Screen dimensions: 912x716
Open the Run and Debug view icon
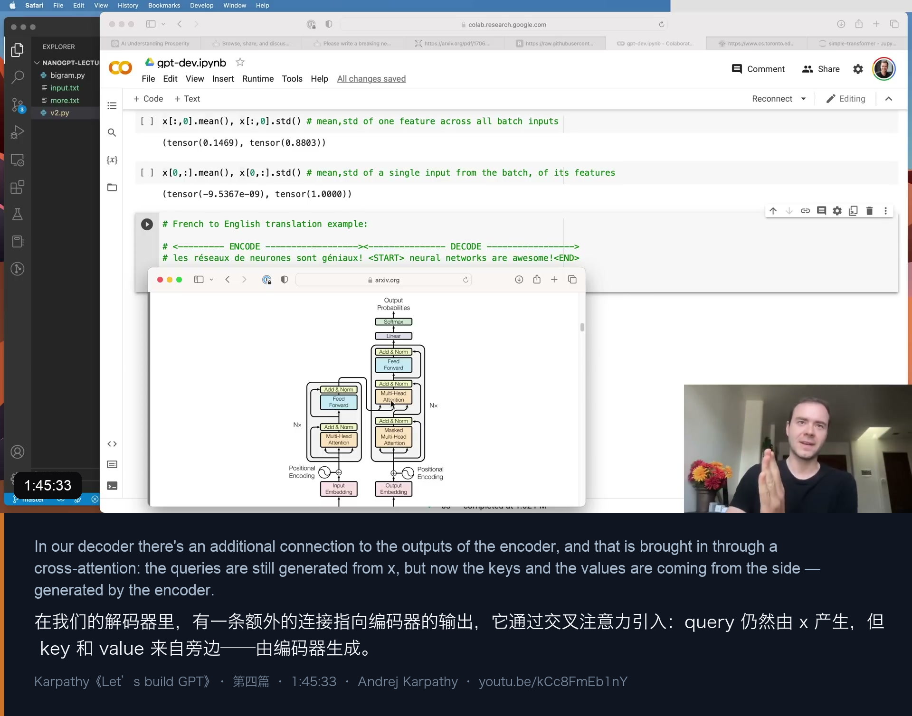[18, 132]
